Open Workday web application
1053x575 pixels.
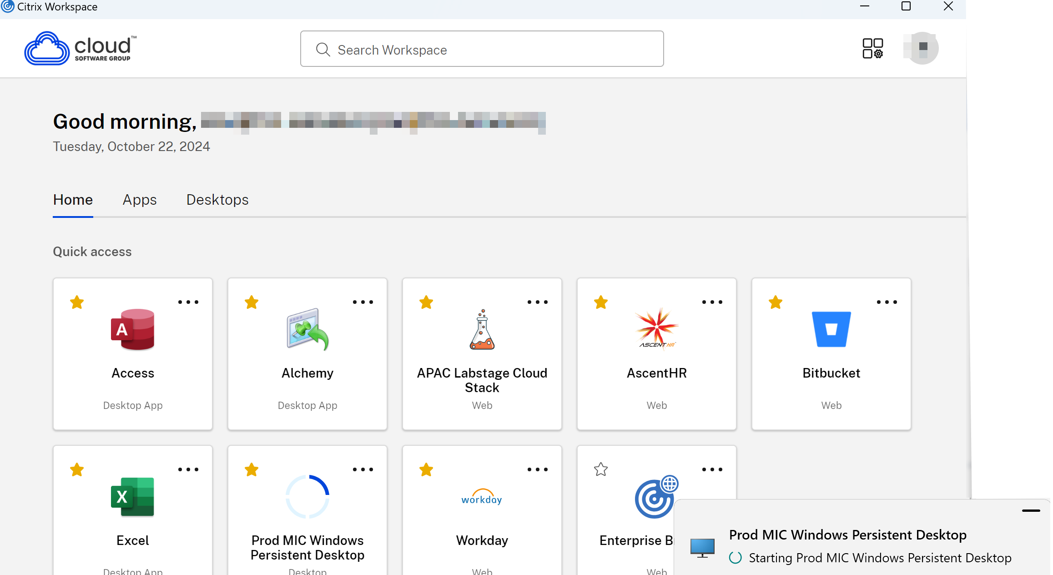coord(481,510)
